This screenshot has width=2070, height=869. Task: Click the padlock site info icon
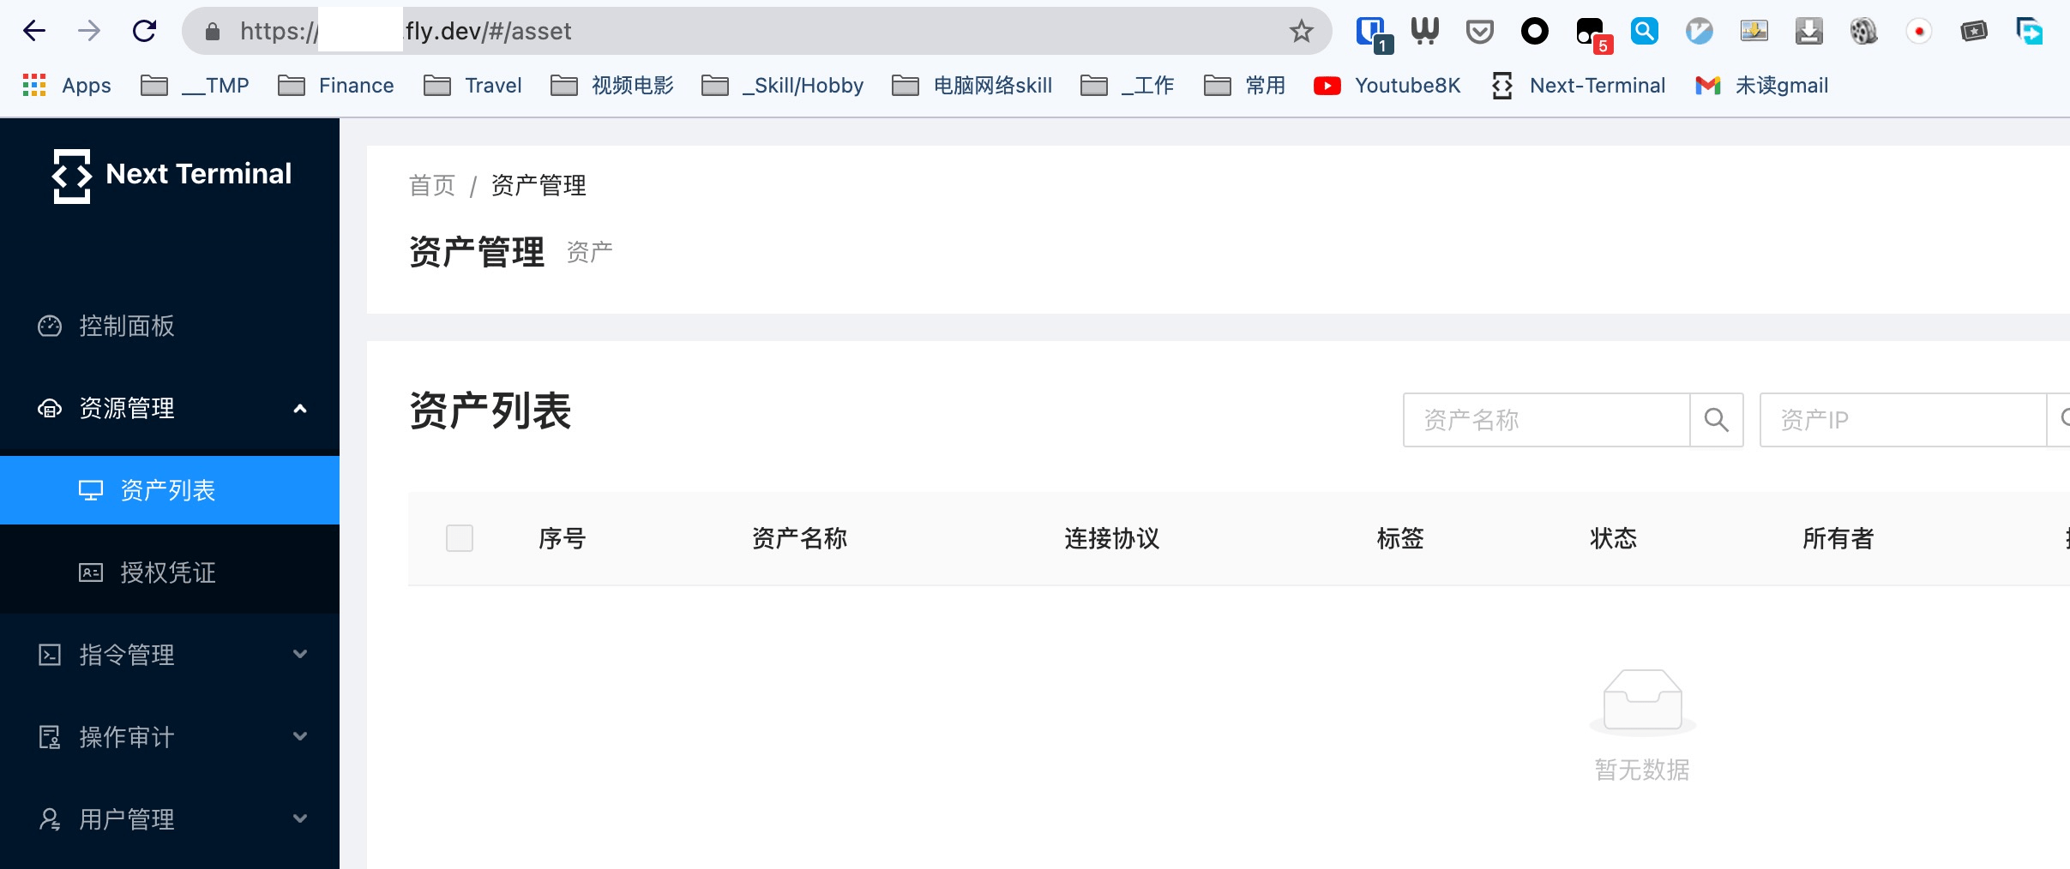pos(213,32)
